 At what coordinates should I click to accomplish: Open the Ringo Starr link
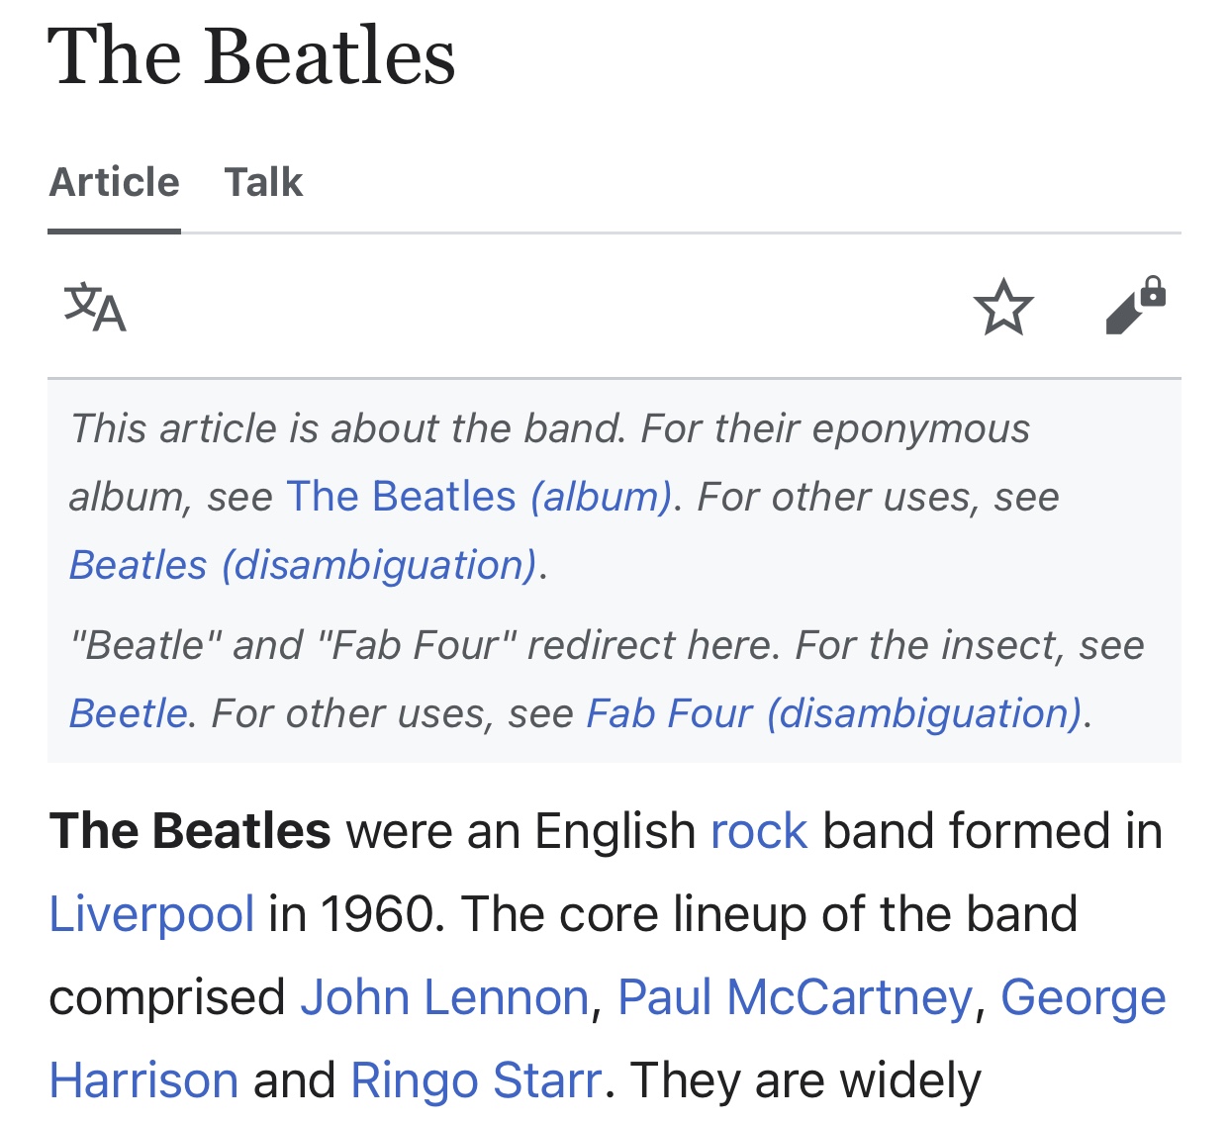coord(476,1080)
